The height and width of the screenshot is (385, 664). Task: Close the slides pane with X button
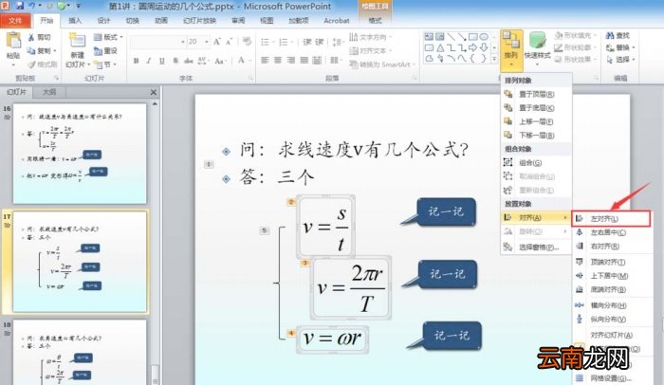(x=154, y=92)
